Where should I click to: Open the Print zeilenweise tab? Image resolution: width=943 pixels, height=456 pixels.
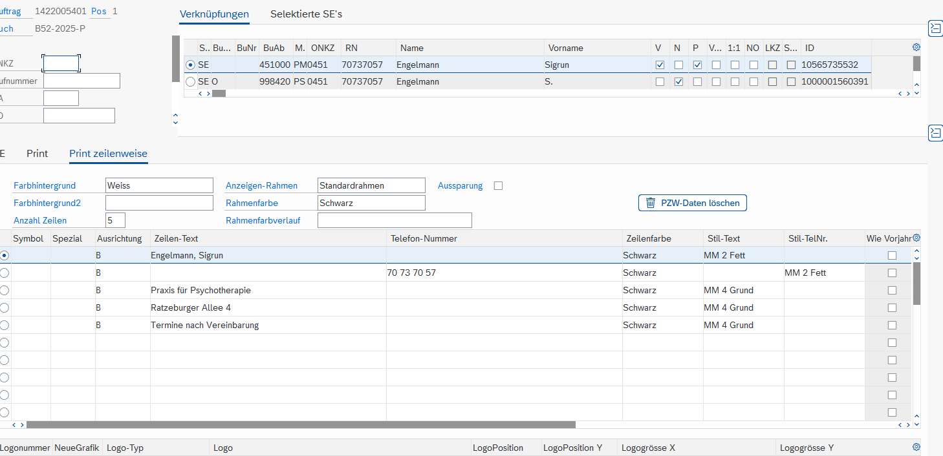[108, 154]
